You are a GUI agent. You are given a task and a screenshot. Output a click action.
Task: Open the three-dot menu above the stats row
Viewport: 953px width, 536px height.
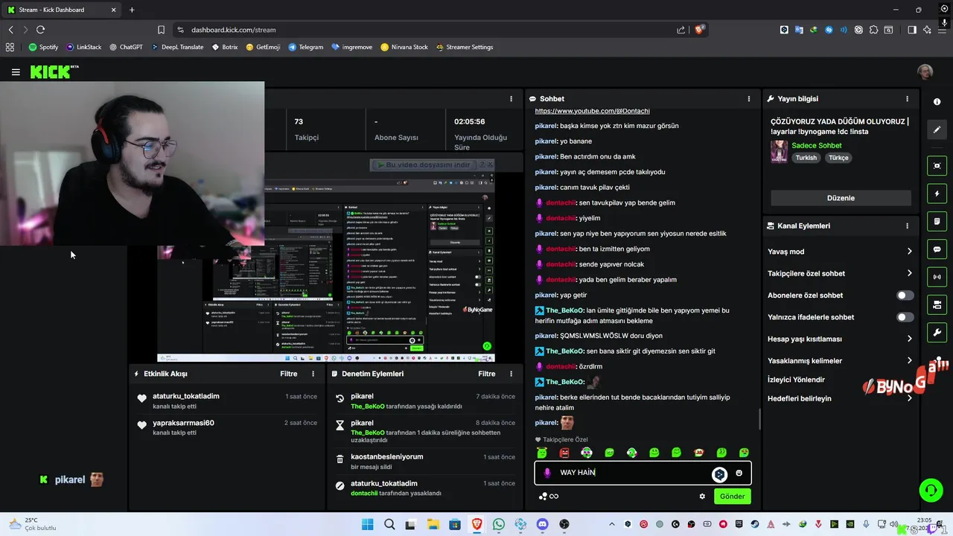tap(511, 99)
